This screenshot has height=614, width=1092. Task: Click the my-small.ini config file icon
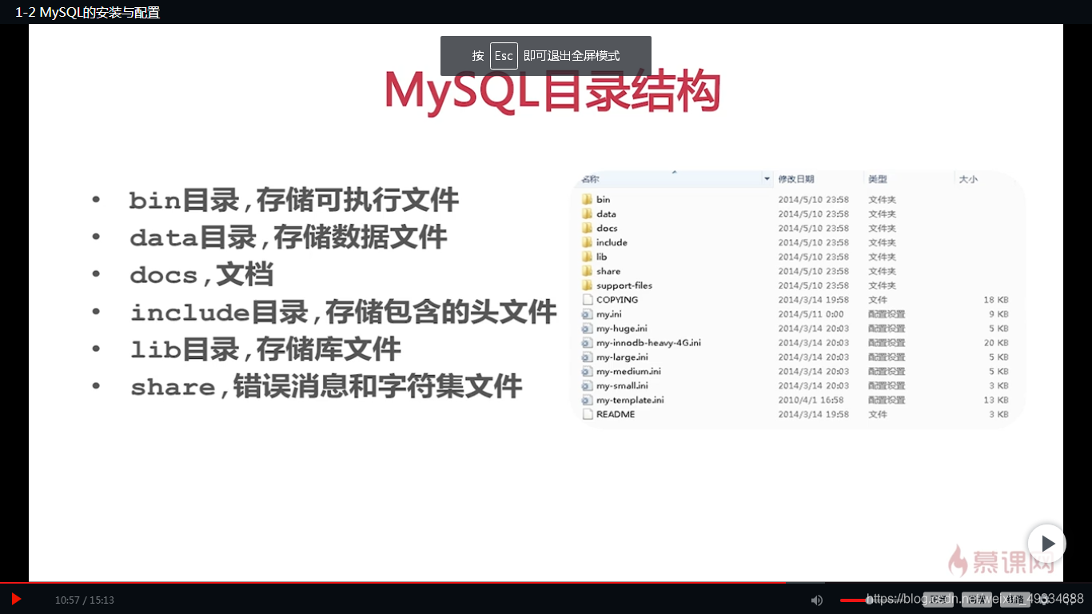coord(587,386)
